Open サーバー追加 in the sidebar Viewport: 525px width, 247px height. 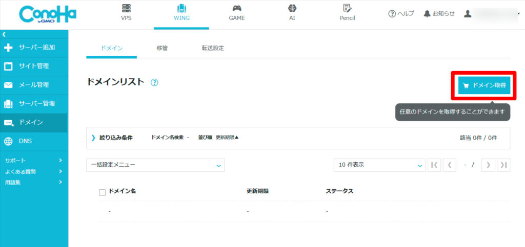click(34, 48)
